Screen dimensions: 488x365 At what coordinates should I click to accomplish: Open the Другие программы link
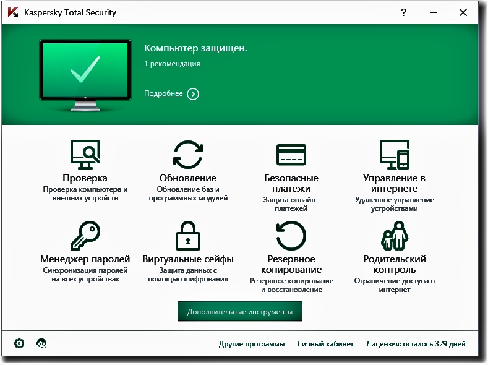coord(252,344)
